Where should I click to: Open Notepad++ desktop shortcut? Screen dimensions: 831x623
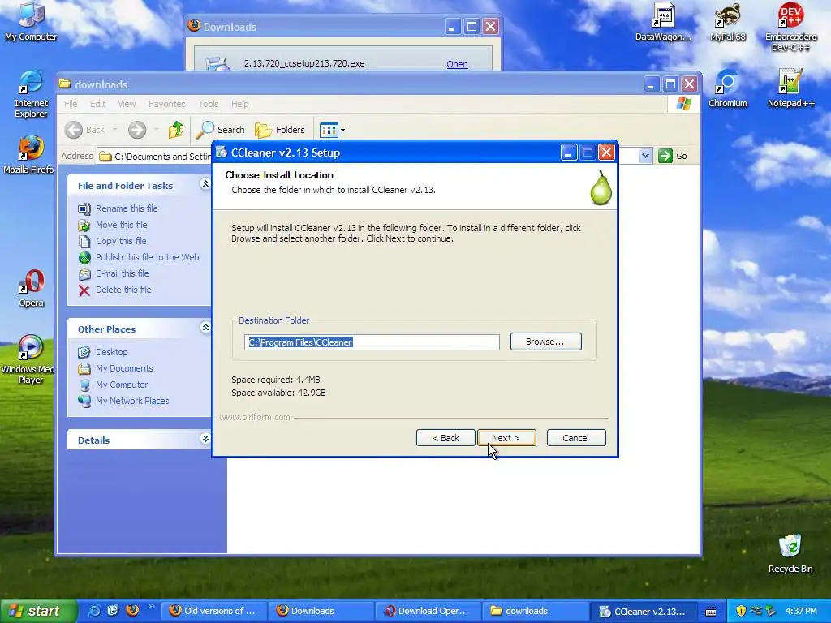pyautogui.click(x=790, y=89)
